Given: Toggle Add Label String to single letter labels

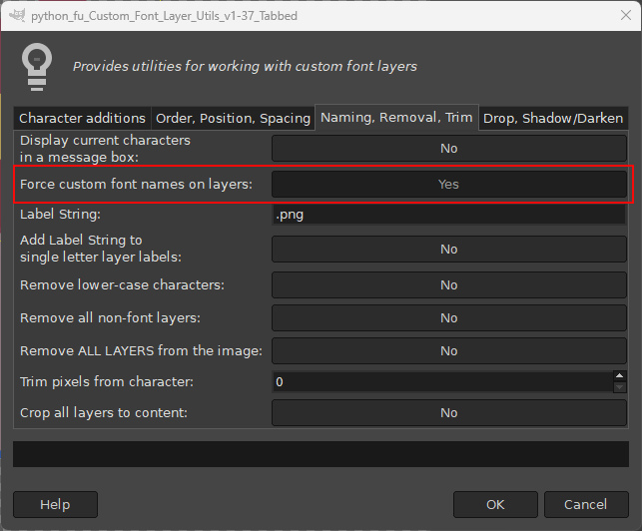Looking at the screenshot, I should click(448, 249).
